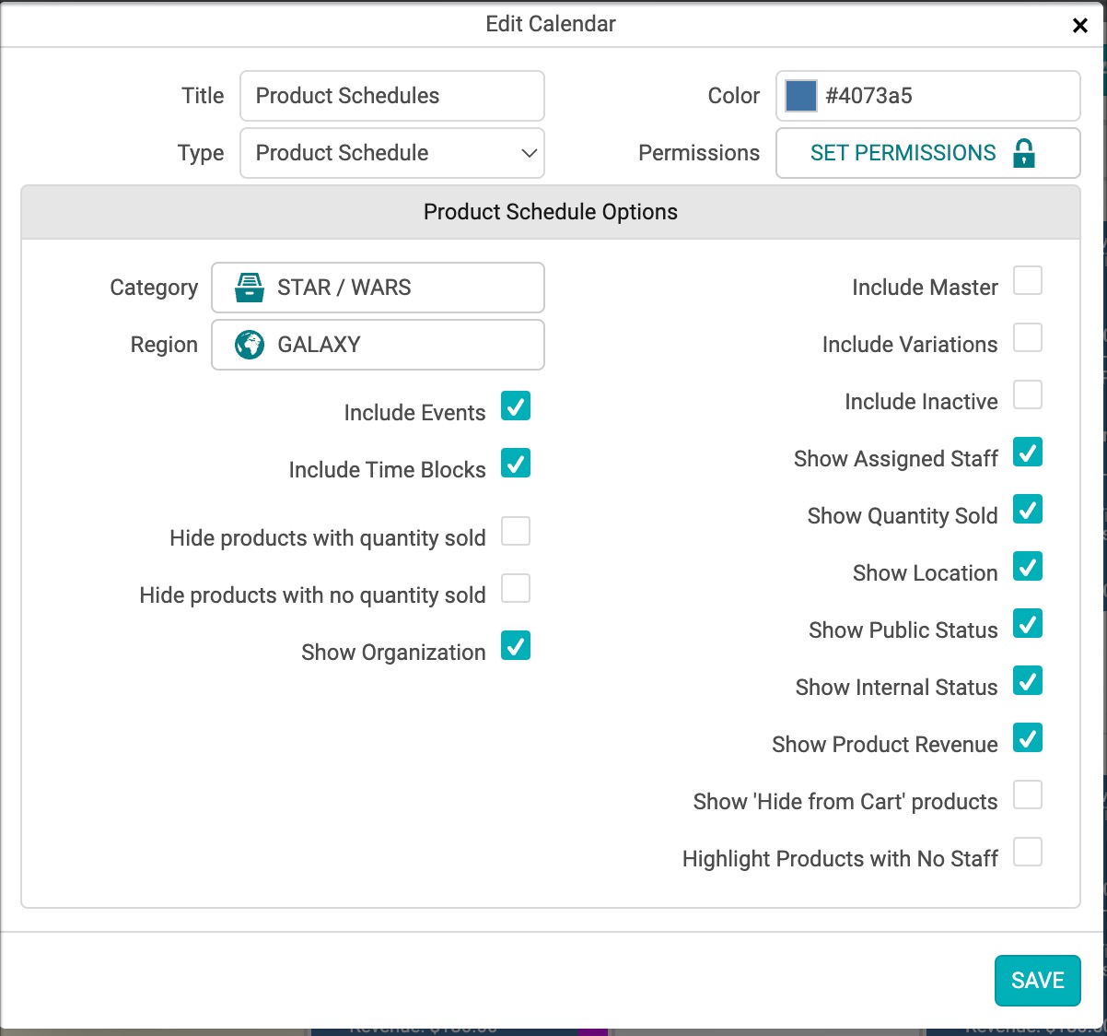Change region using the GALAXY button
The height and width of the screenshot is (1036, 1107).
(x=378, y=345)
